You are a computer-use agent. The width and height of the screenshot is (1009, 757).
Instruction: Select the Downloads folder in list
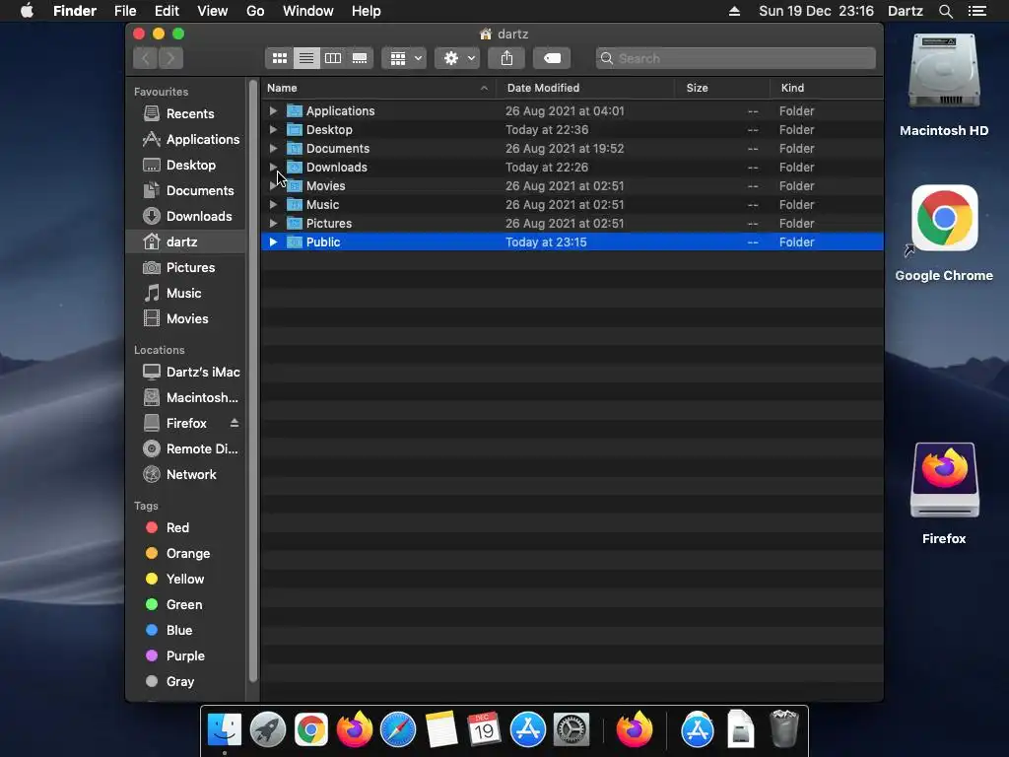[x=572, y=168]
